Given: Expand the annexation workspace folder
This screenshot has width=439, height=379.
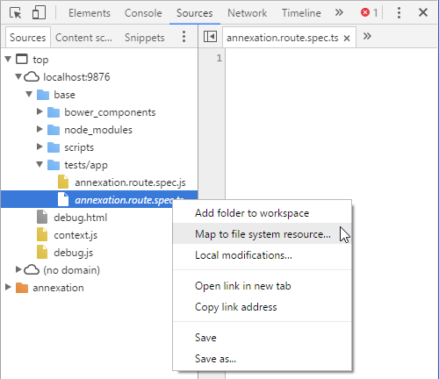Looking at the screenshot, I should coord(8,287).
